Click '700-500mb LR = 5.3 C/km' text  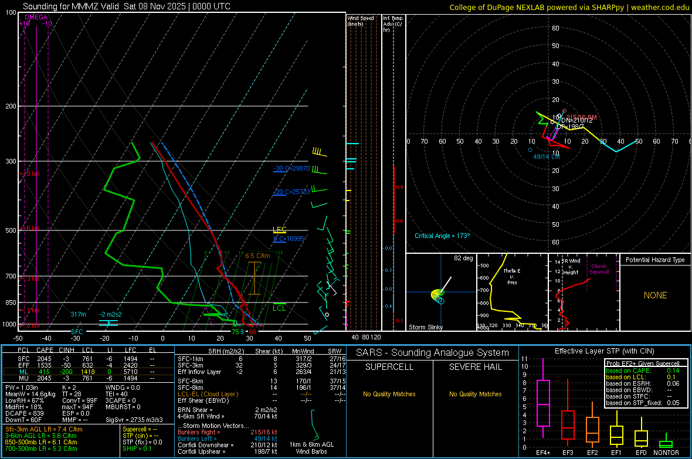coord(41,448)
